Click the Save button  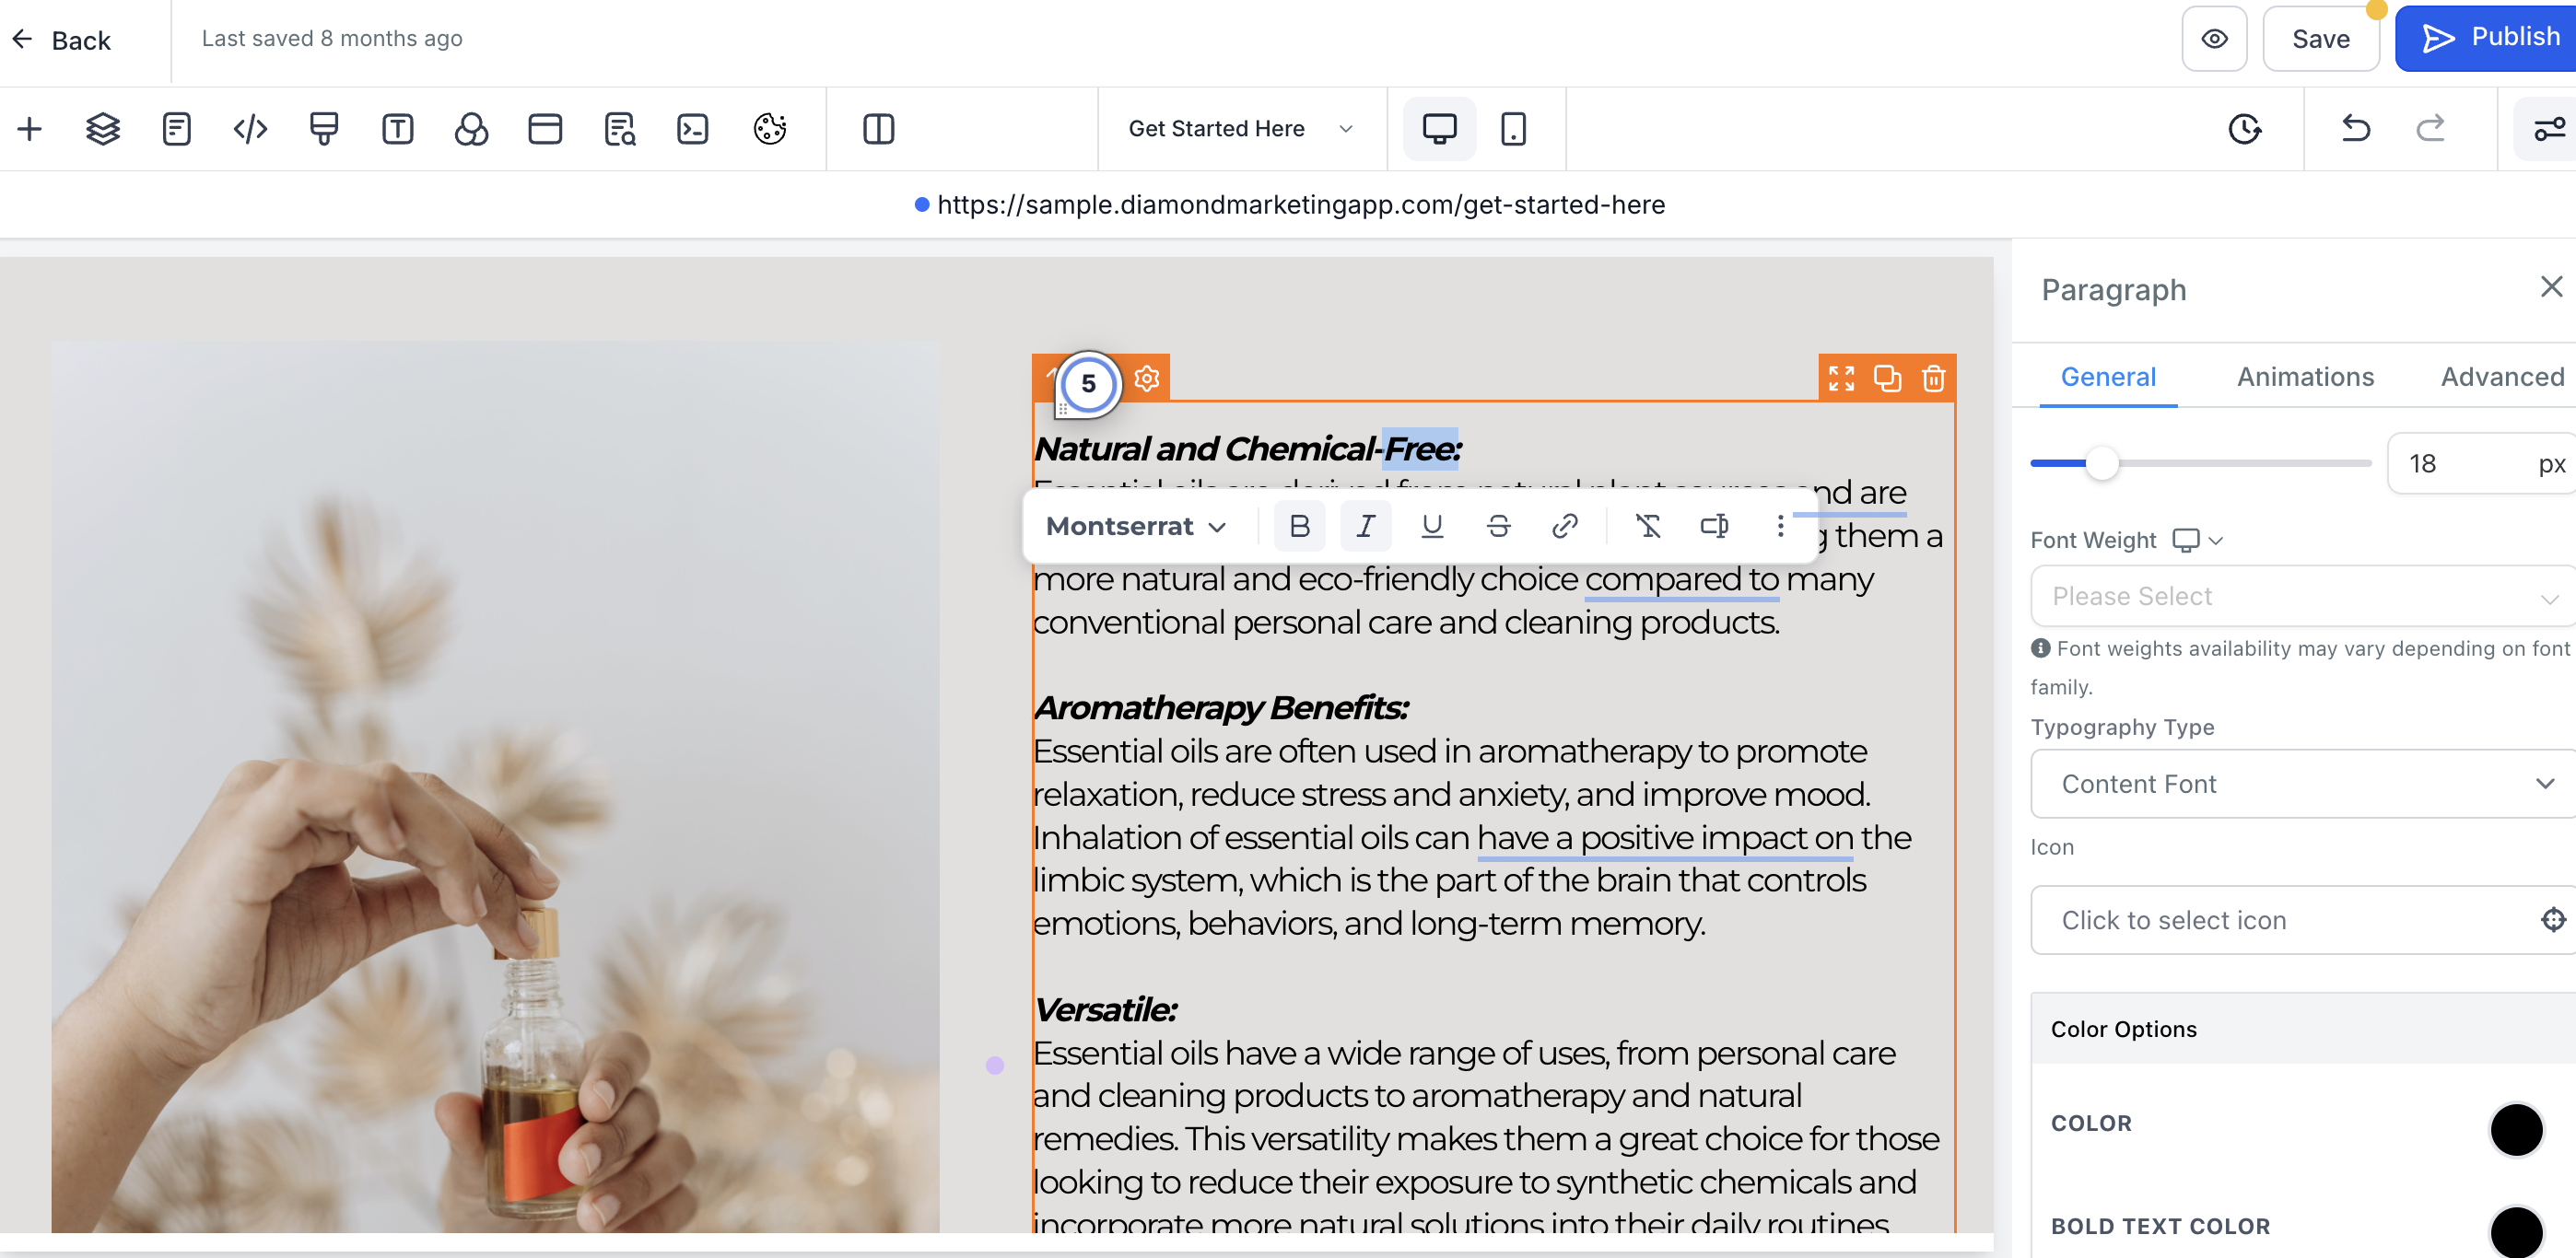click(x=2321, y=39)
